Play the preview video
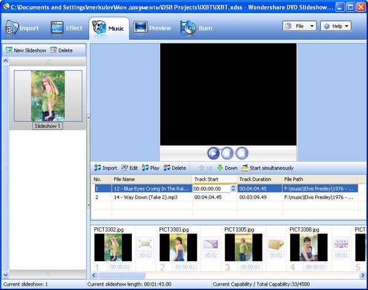 tap(213, 153)
